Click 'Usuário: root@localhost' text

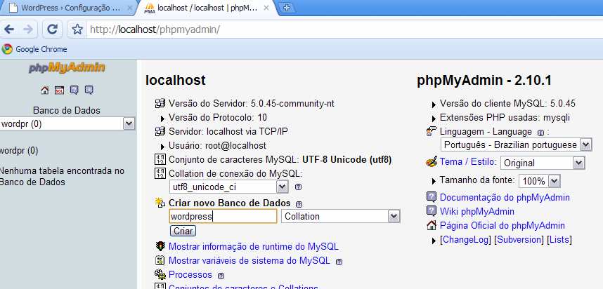(217, 146)
